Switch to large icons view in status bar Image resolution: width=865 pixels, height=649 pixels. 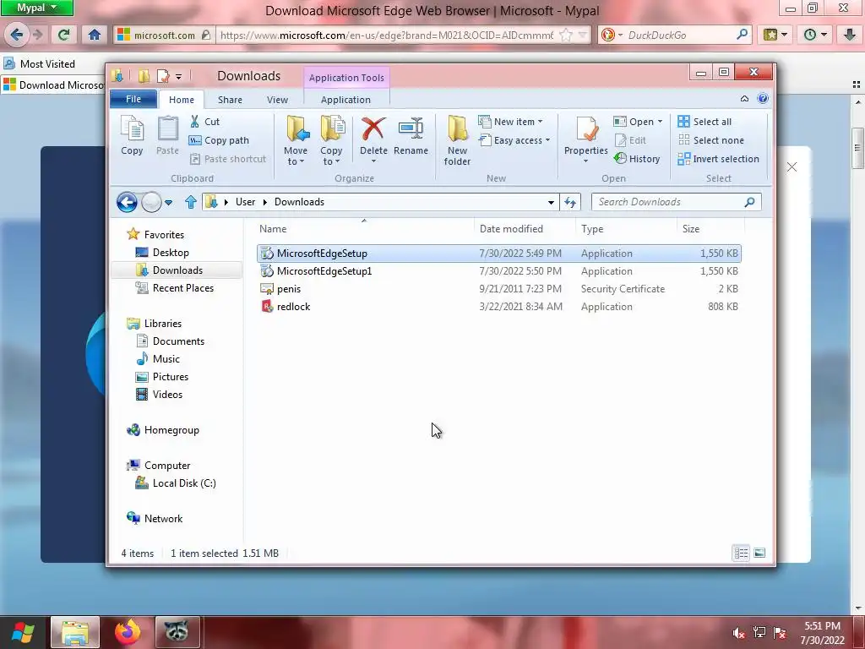(x=759, y=553)
